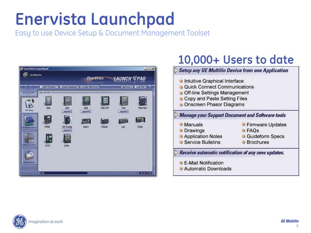Click 'Automatic Downloads' bullet text
Screen dimensions: 311x233
[208, 169]
